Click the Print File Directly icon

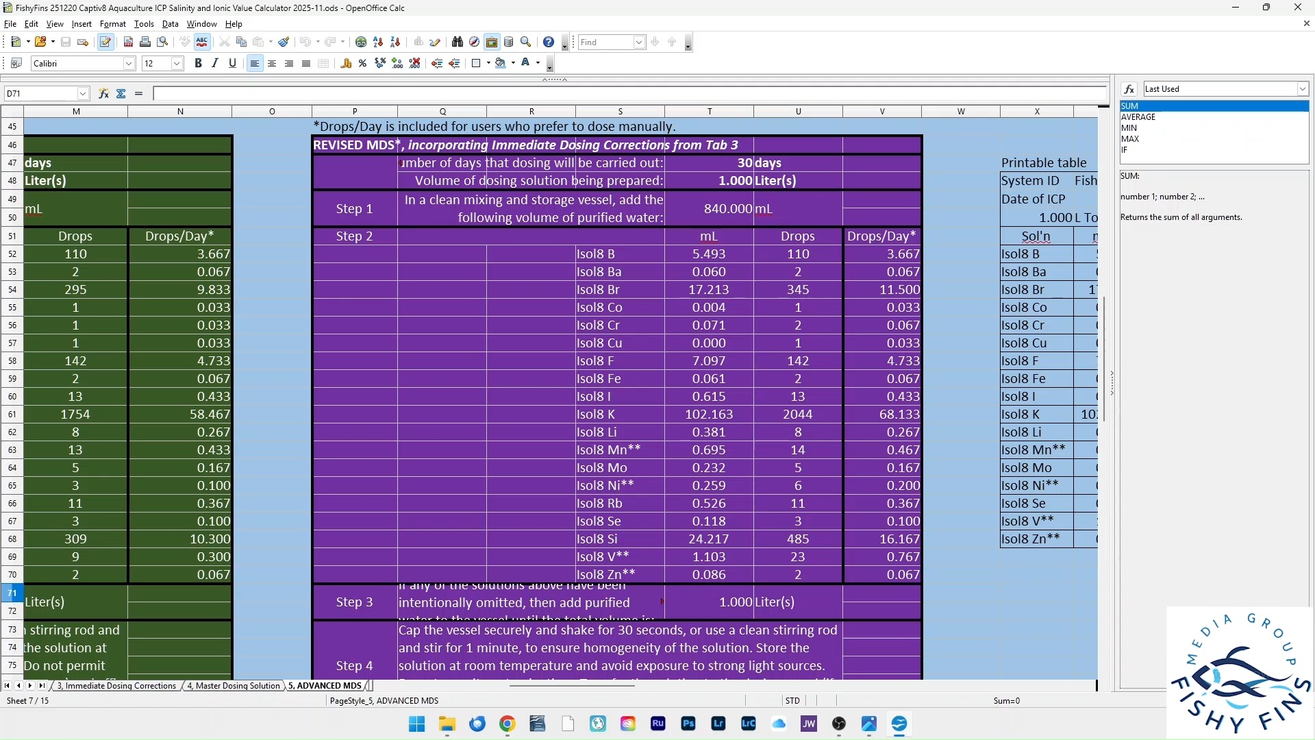145,42
